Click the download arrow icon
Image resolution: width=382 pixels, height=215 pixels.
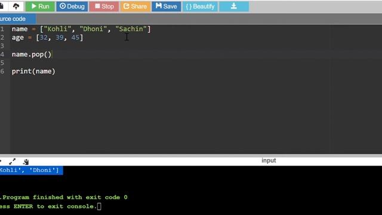[234, 6]
